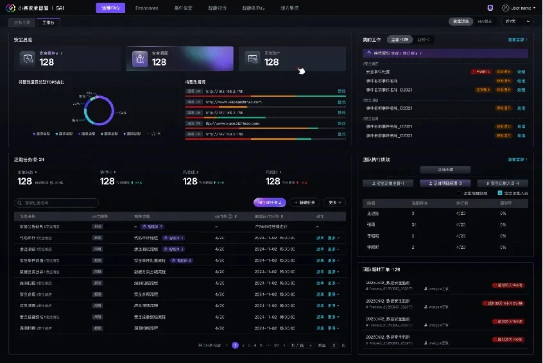Screen dimensions: 543x363
Task: Select the 工作台 tab
Action: pos(49,22)
